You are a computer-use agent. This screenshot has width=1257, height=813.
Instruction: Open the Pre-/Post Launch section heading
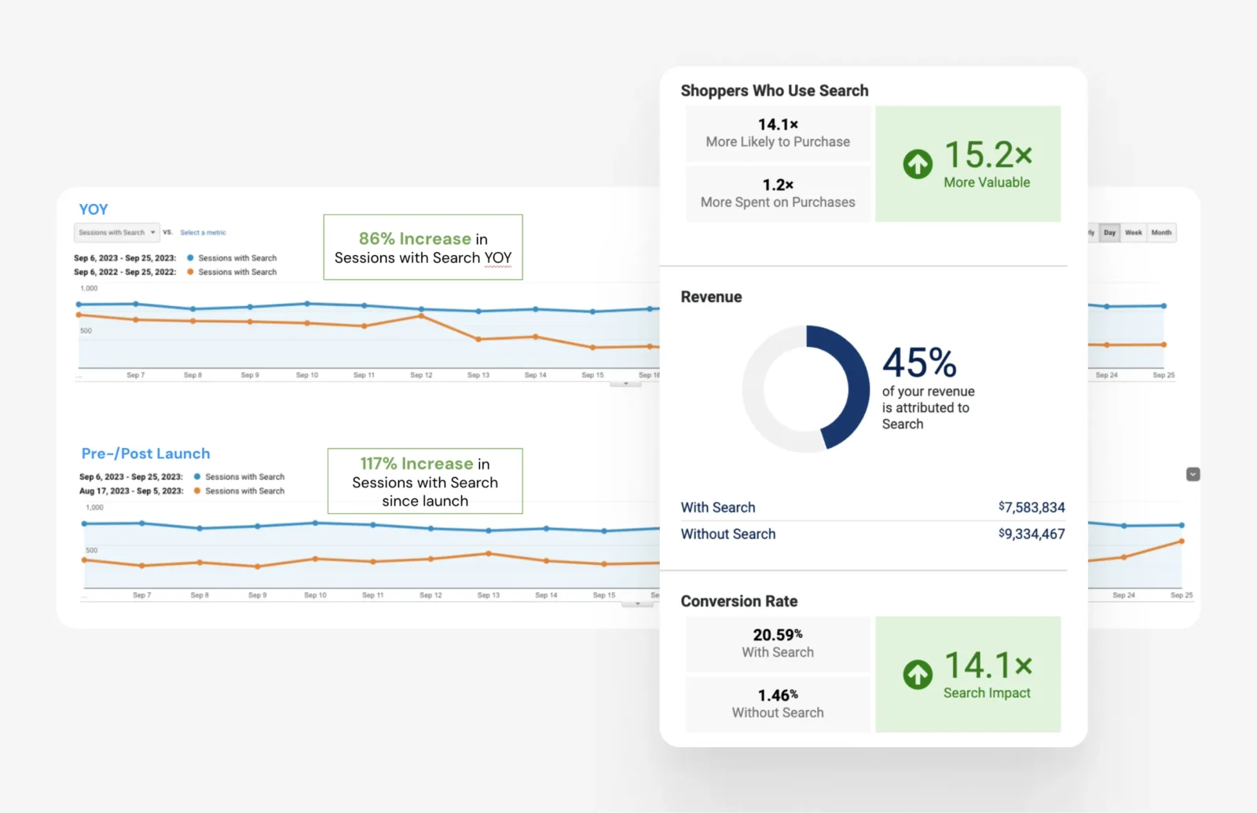(146, 454)
